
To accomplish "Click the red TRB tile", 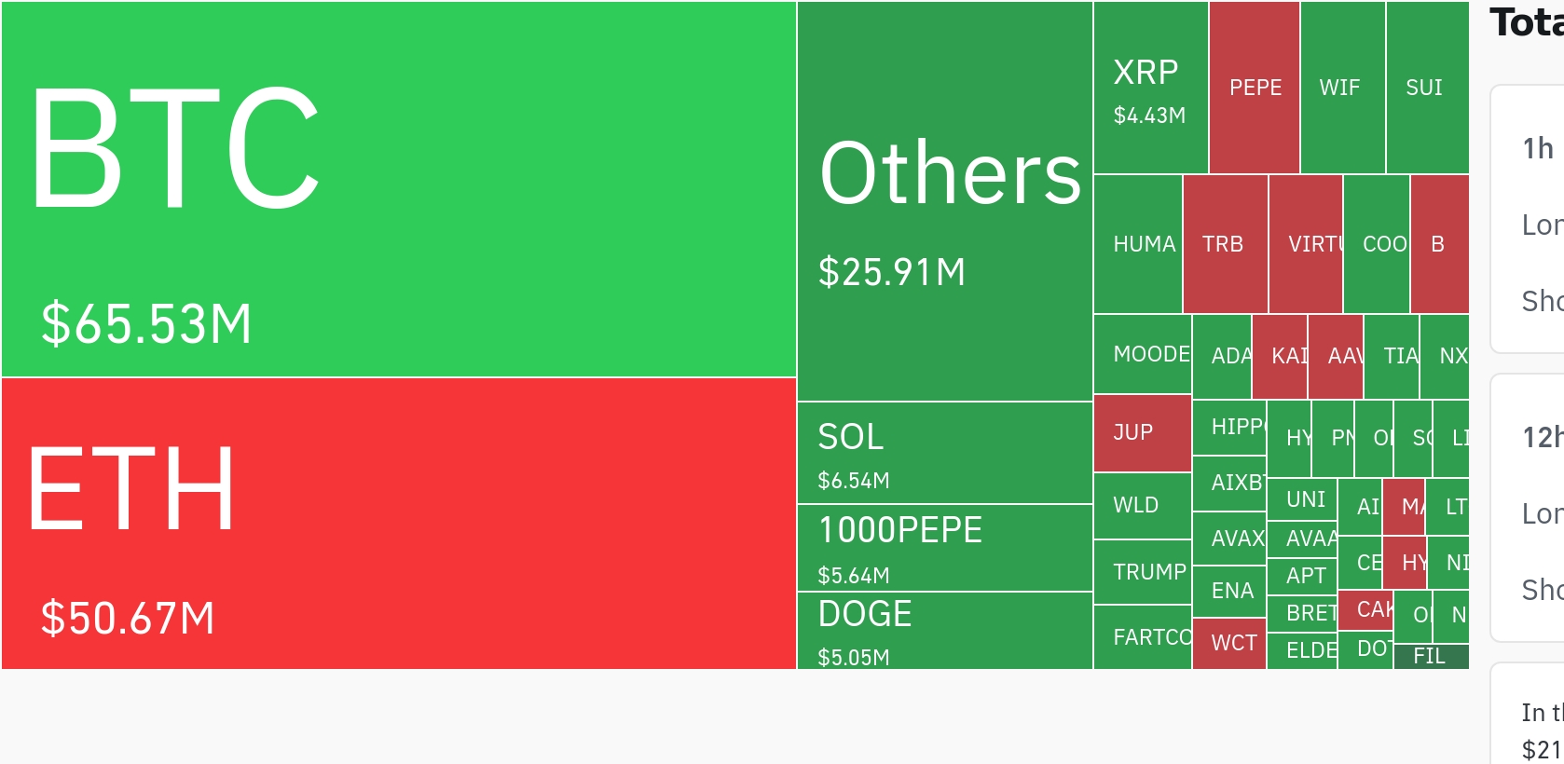I will point(1226,244).
